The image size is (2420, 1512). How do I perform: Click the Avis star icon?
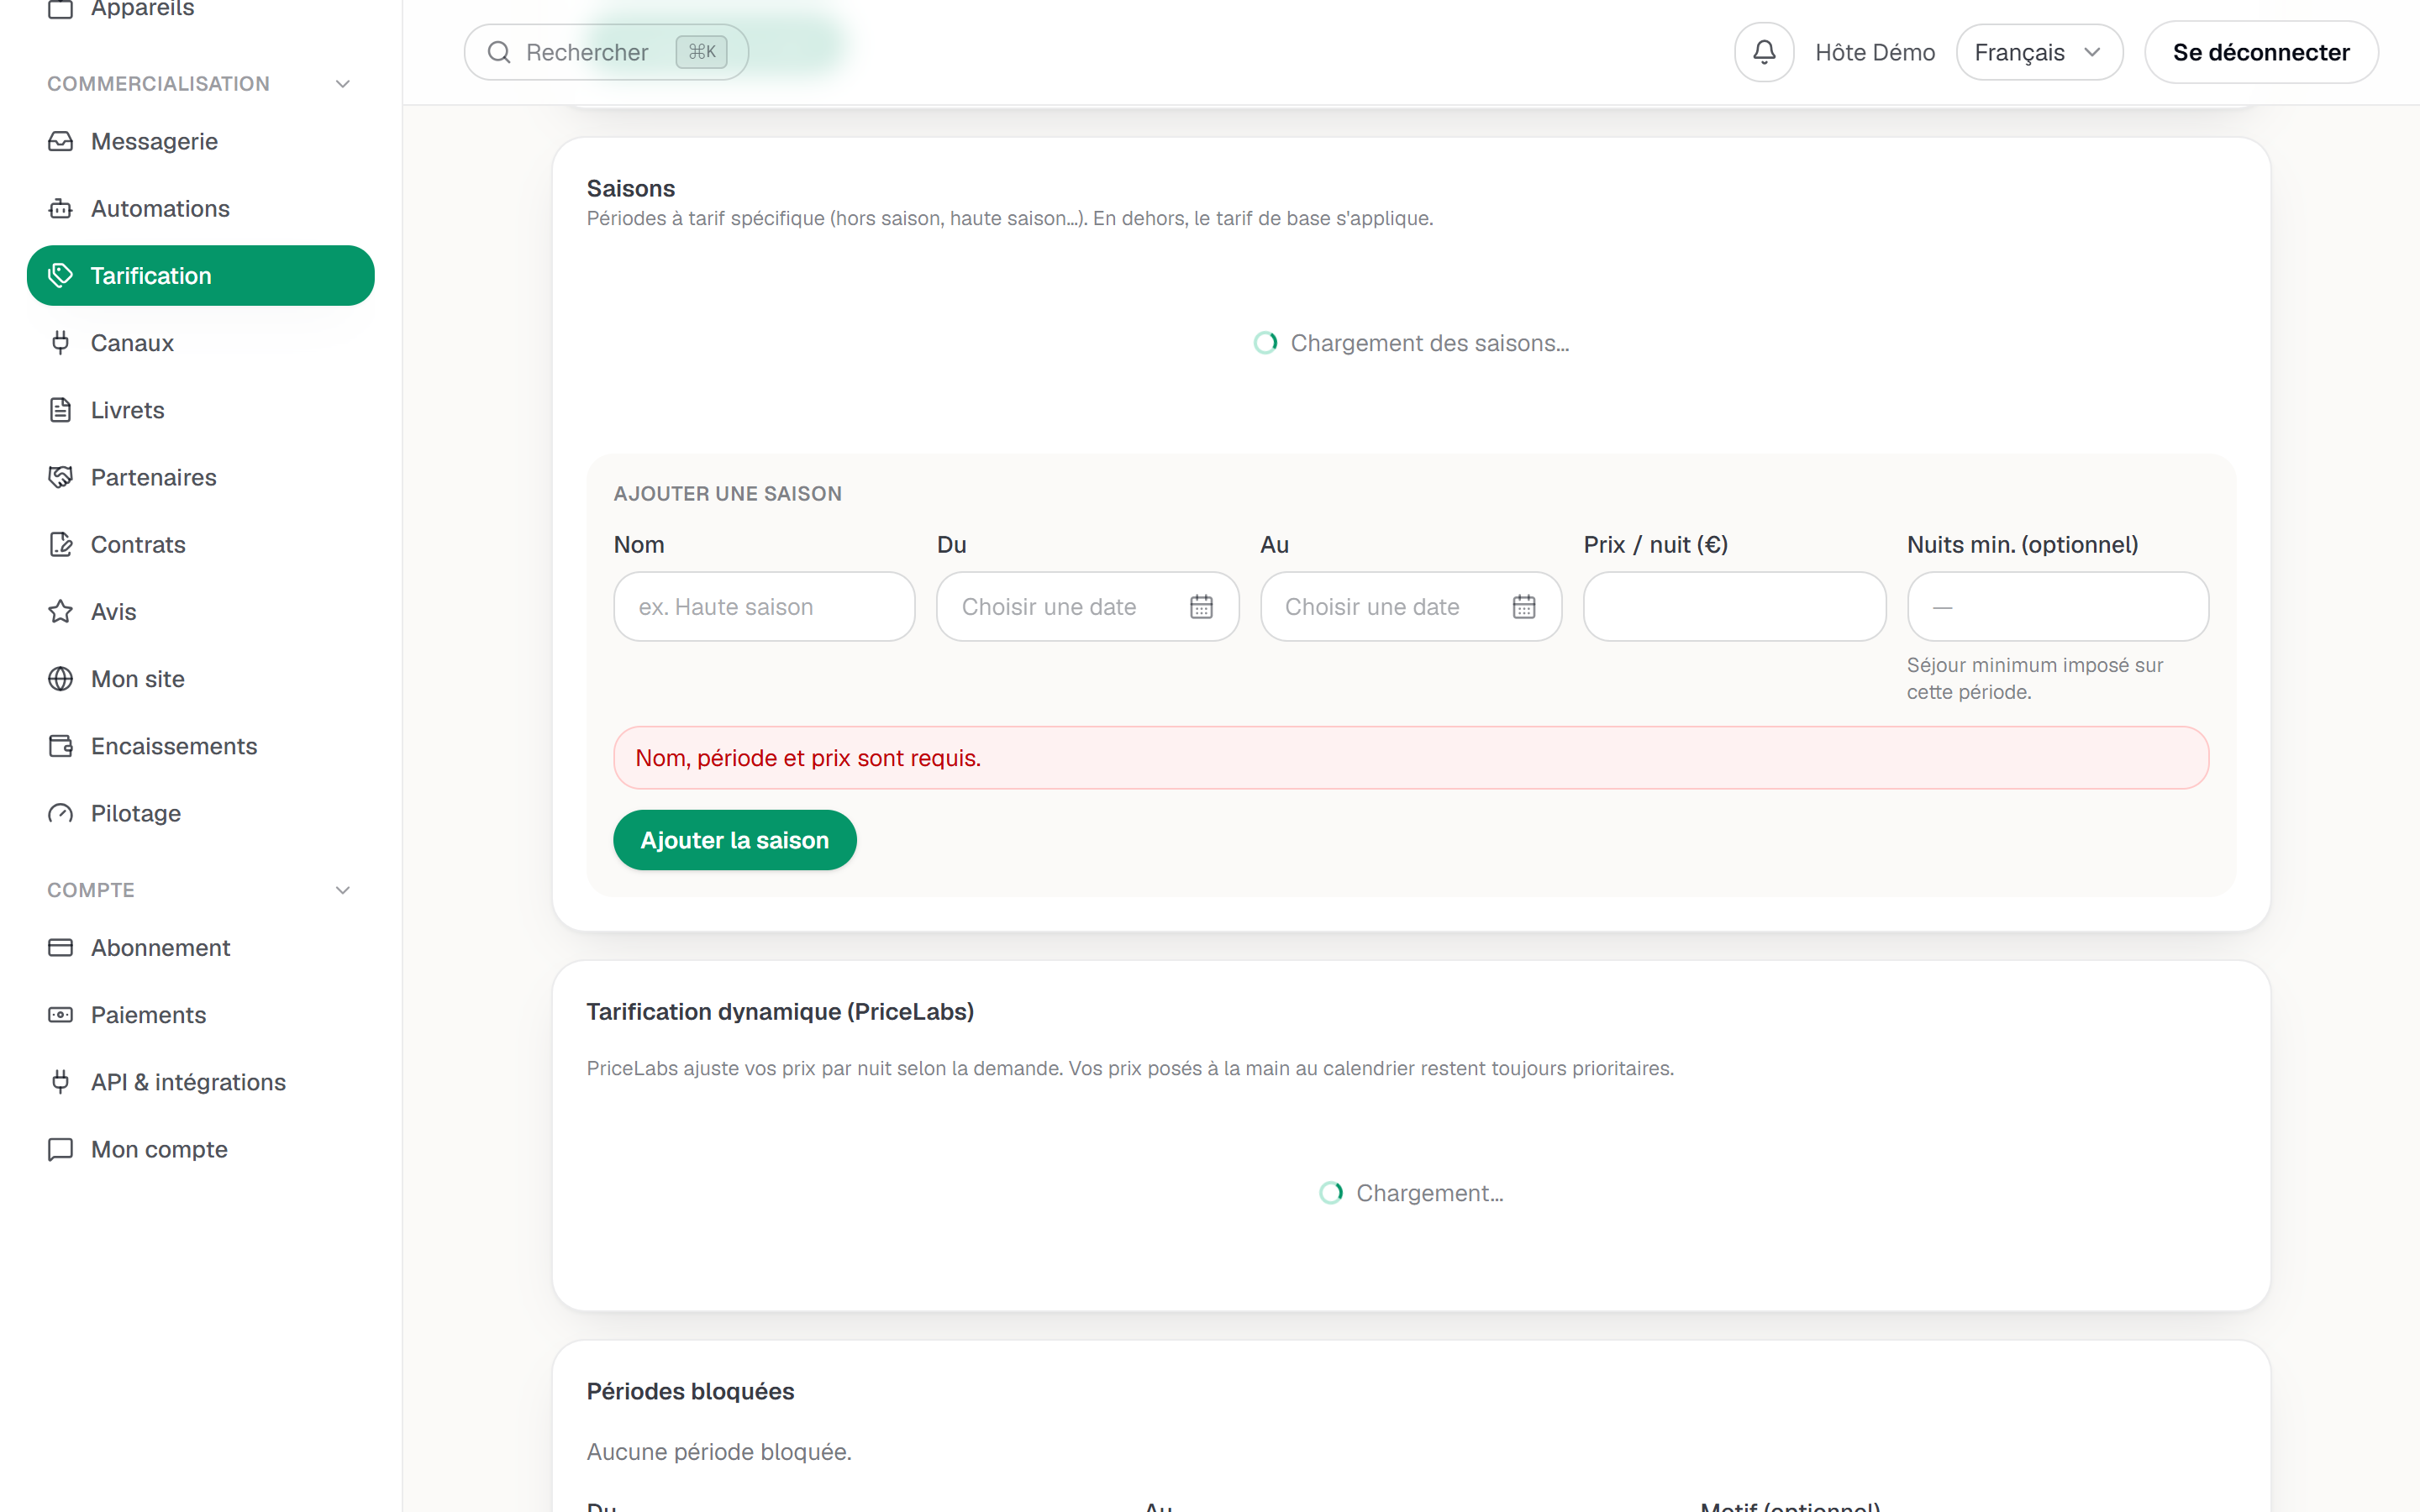[x=60, y=611]
